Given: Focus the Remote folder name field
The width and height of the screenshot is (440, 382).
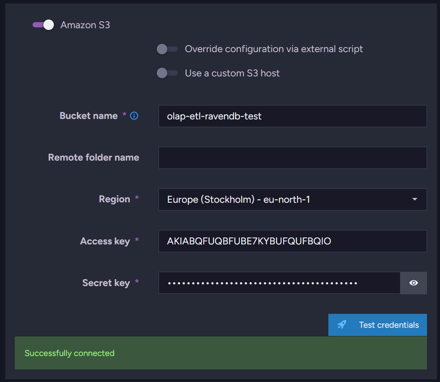Looking at the screenshot, I should [292, 158].
